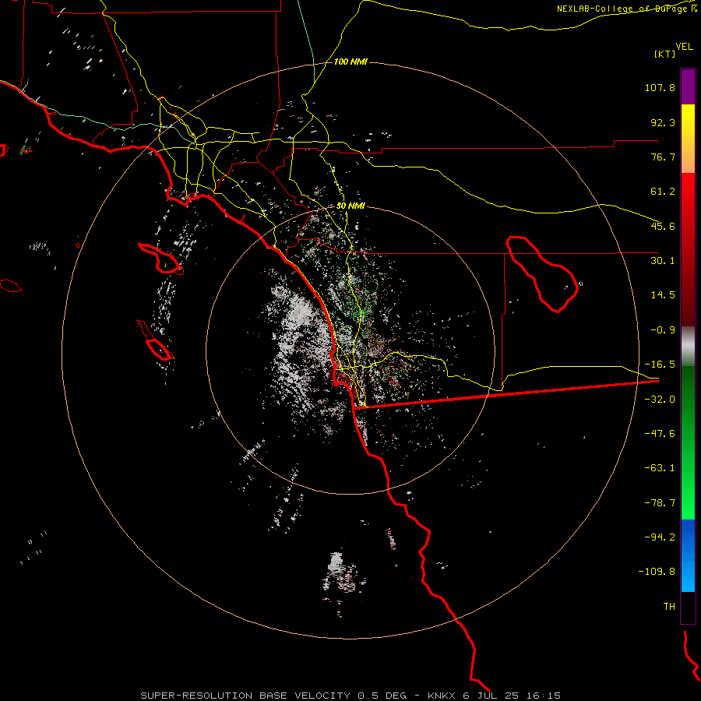Screen dimensions: 701x701
Task: Select the -94.2 scale value
Action: pyautogui.click(x=660, y=537)
